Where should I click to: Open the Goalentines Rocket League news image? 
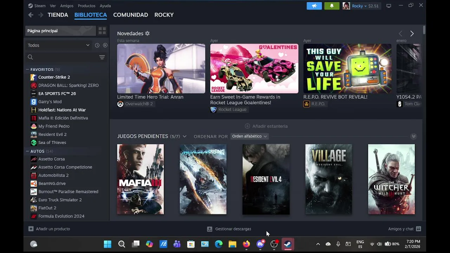click(254, 69)
